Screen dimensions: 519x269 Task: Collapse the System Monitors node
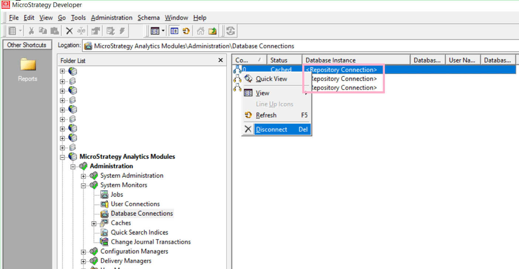pyautogui.click(x=83, y=185)
